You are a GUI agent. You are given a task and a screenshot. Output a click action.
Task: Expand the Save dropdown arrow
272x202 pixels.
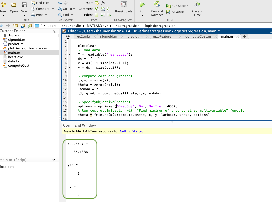[x=24, y=15]
